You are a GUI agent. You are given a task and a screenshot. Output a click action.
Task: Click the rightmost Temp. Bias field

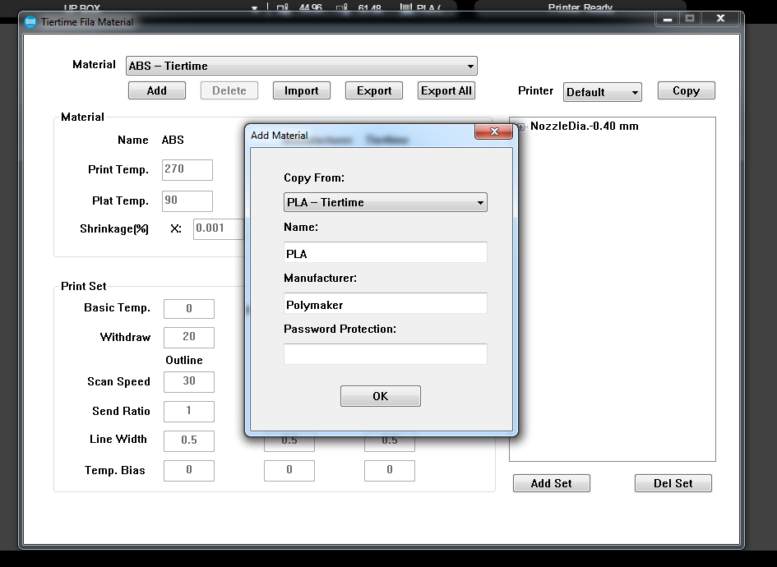tap(390, 470)
